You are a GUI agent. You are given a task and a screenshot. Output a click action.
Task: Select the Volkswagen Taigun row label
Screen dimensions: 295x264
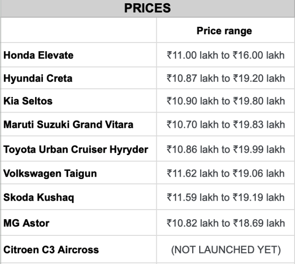pos(50,174)
